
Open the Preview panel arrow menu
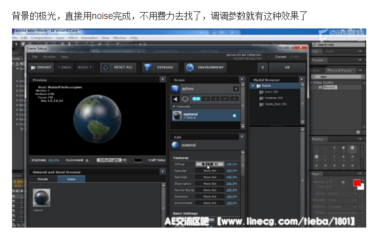pos(163,80)
